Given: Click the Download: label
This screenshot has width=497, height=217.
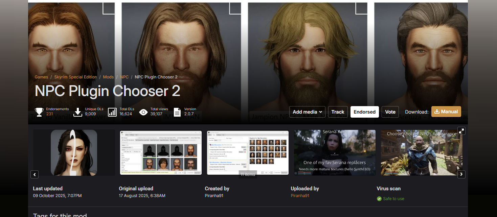Looking at the screenshot, I should coord(417,112).
